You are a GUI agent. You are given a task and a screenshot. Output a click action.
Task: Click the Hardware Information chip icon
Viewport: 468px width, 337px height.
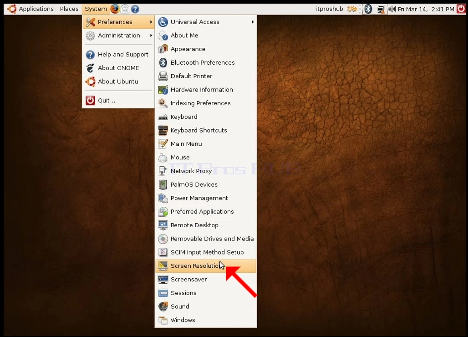pos(163,90)
